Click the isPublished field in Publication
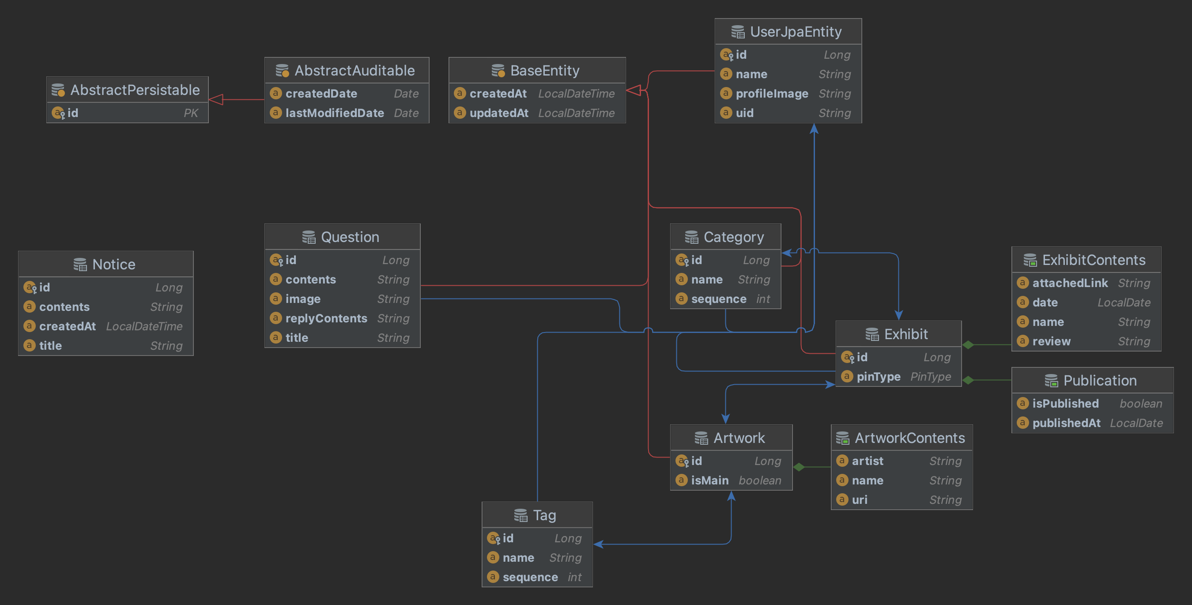The image size is (1192, 605). (1065, 404)
